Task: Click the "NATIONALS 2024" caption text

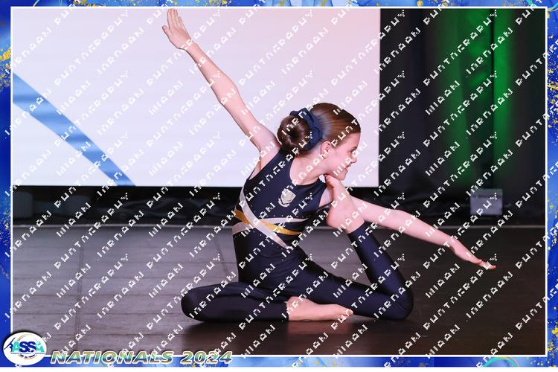Action: (141, 357)
